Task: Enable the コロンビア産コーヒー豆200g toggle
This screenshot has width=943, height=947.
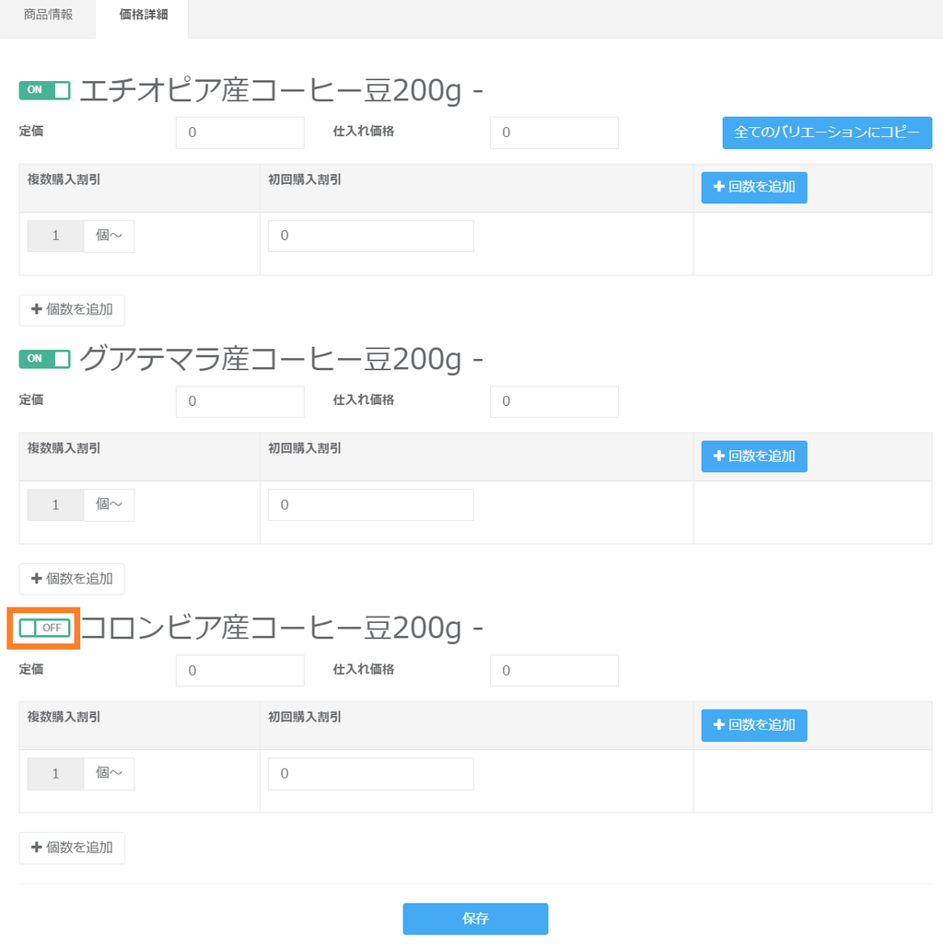Action: coord(44,628)
